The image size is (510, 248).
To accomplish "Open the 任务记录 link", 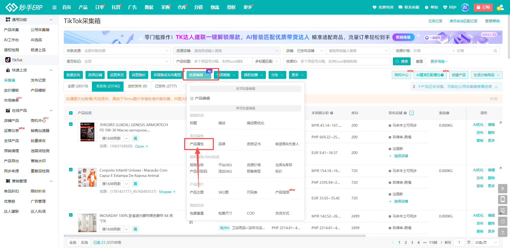I will (x=435, y=21).
